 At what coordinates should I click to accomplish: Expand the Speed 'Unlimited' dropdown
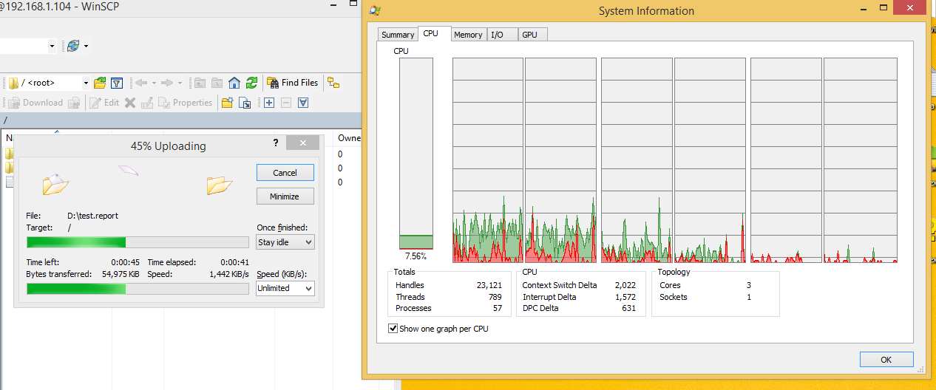coord(285,288)
